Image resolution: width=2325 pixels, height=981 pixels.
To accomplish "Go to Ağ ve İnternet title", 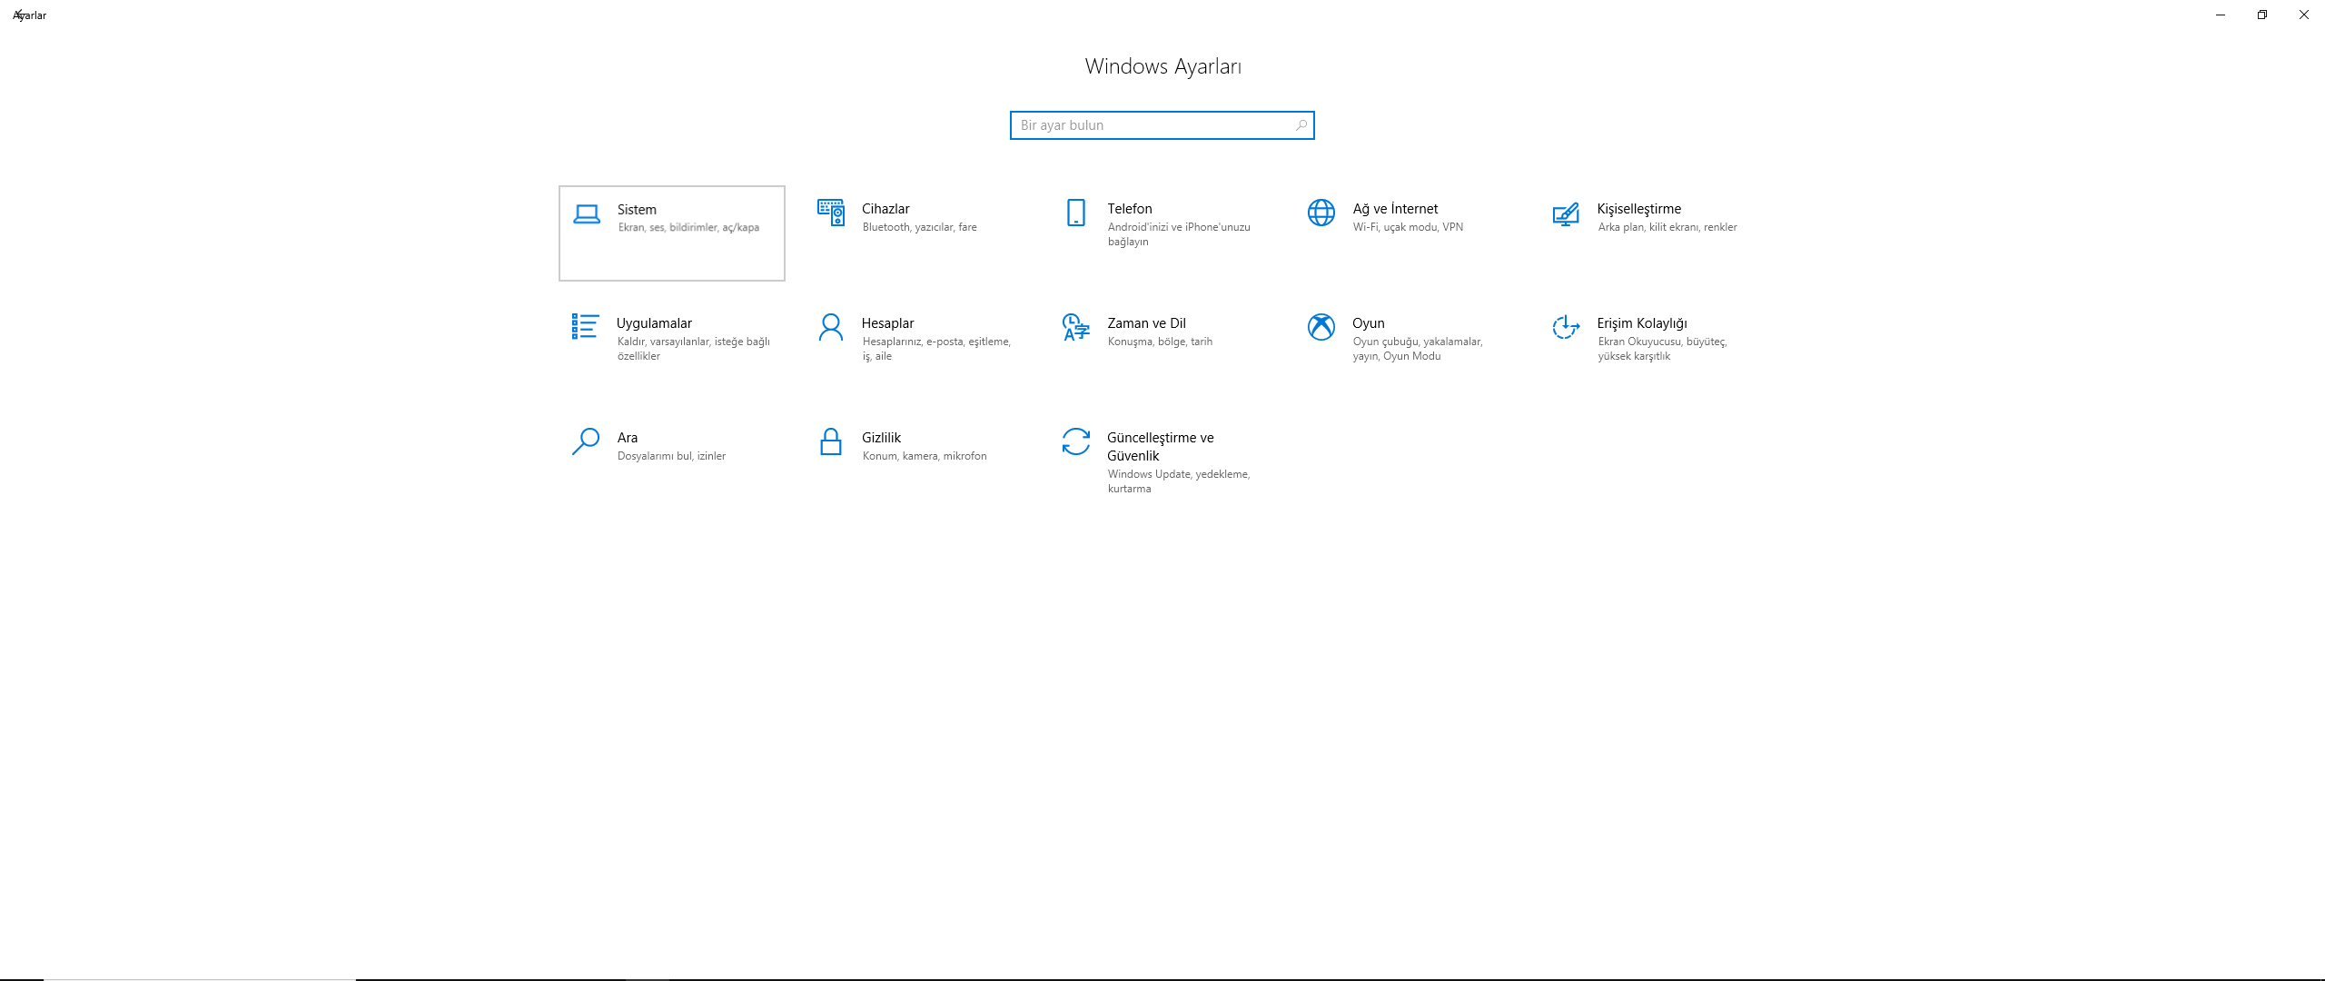I will [x=1395, y=209].
